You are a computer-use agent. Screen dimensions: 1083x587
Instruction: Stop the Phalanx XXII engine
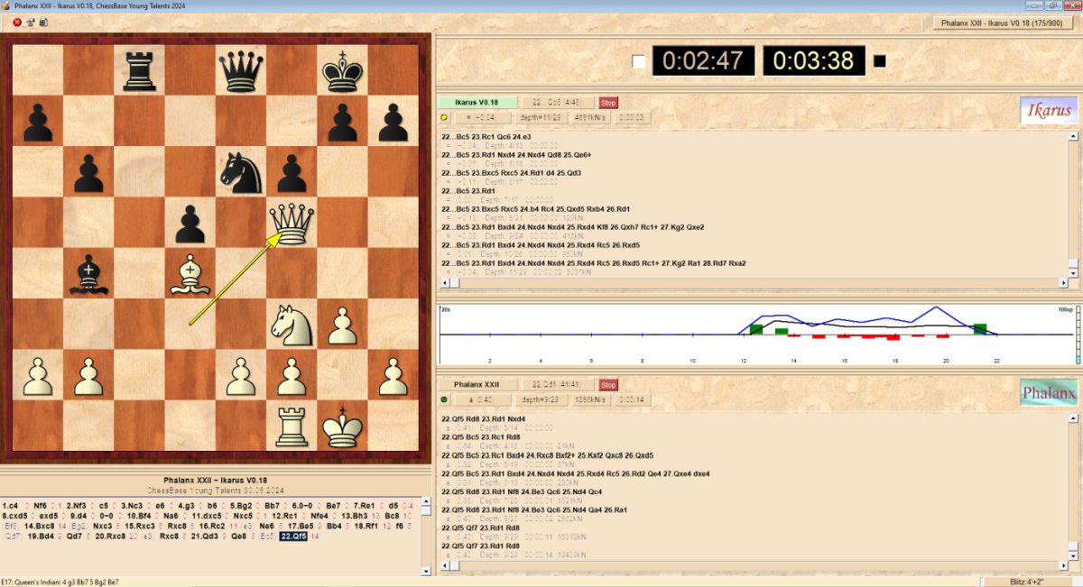click(608, 385)
